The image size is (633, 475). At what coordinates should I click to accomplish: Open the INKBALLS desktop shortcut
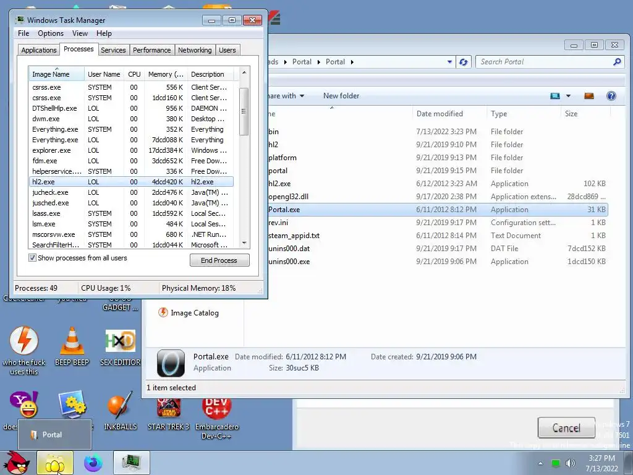click(x=121, y=411)
